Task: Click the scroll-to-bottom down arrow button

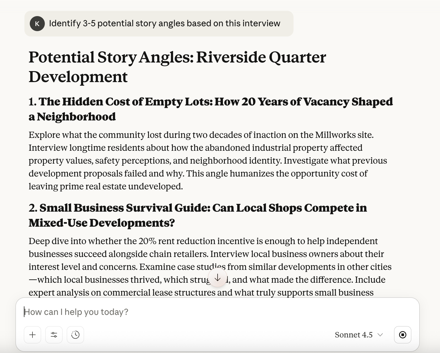Action: tap(218, 277)
